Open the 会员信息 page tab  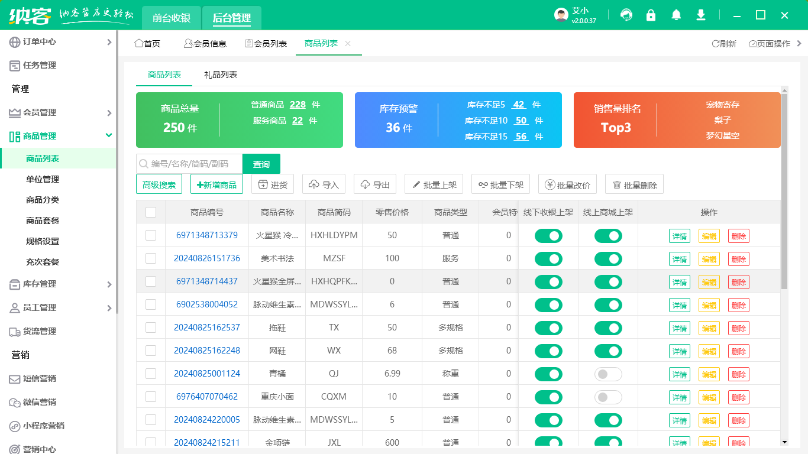(205, 44)
